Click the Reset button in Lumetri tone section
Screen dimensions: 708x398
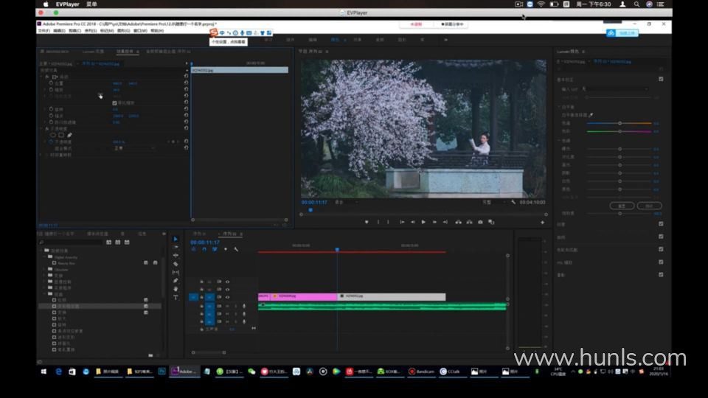pos(622,206)
